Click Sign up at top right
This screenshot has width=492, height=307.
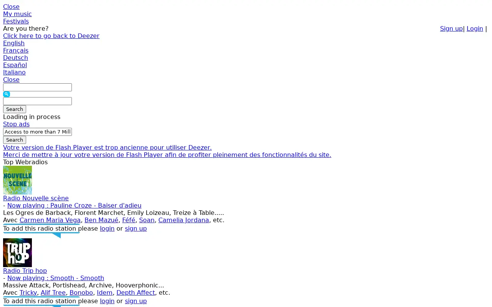coord(451,28)
